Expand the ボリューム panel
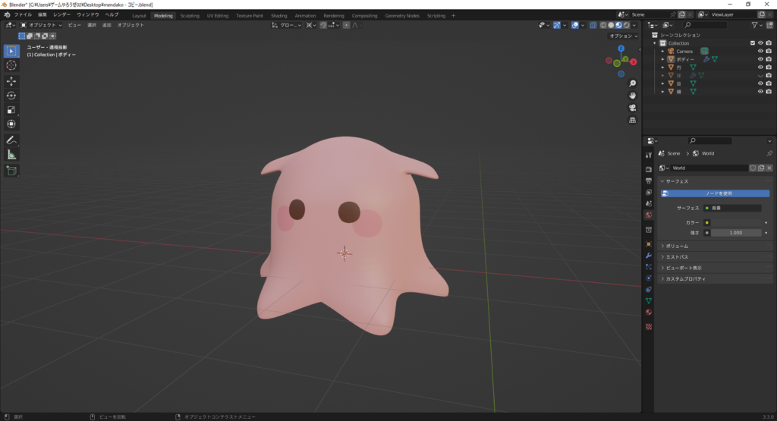 tap(678, 246)
